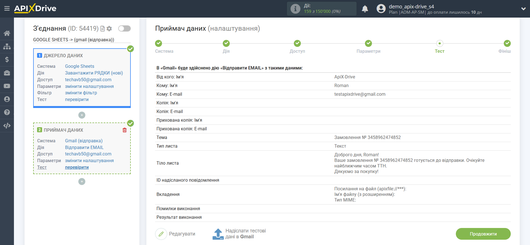Open the billing dollar sidebar icon

[7, 59]
